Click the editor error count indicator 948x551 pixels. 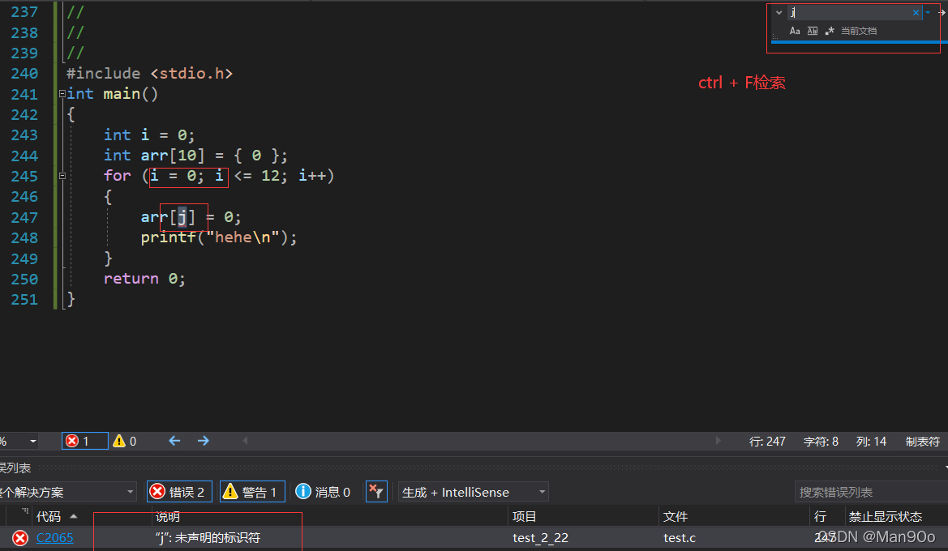84,441
